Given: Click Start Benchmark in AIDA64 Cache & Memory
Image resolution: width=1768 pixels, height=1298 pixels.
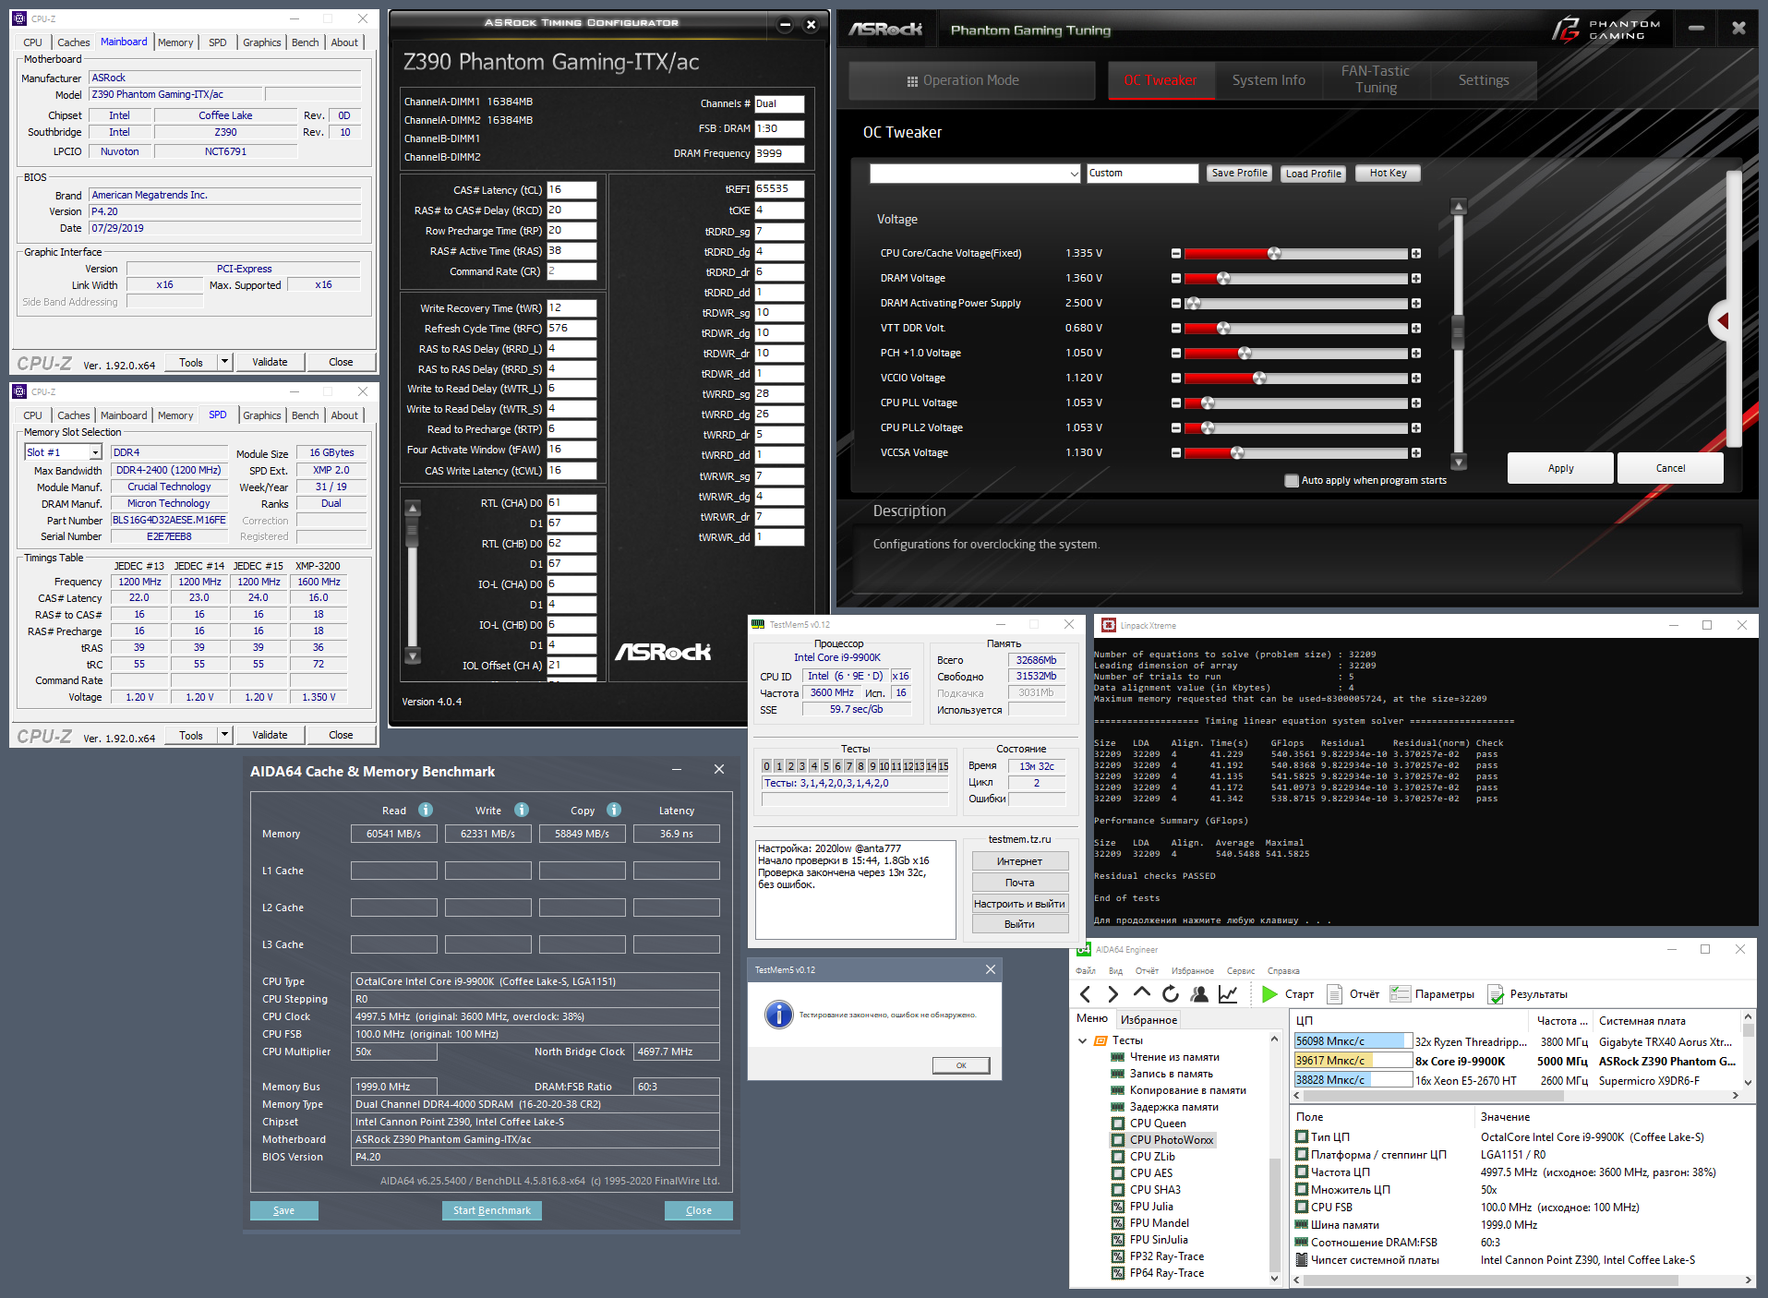Looking at the screenshot, I should 491,1210.
